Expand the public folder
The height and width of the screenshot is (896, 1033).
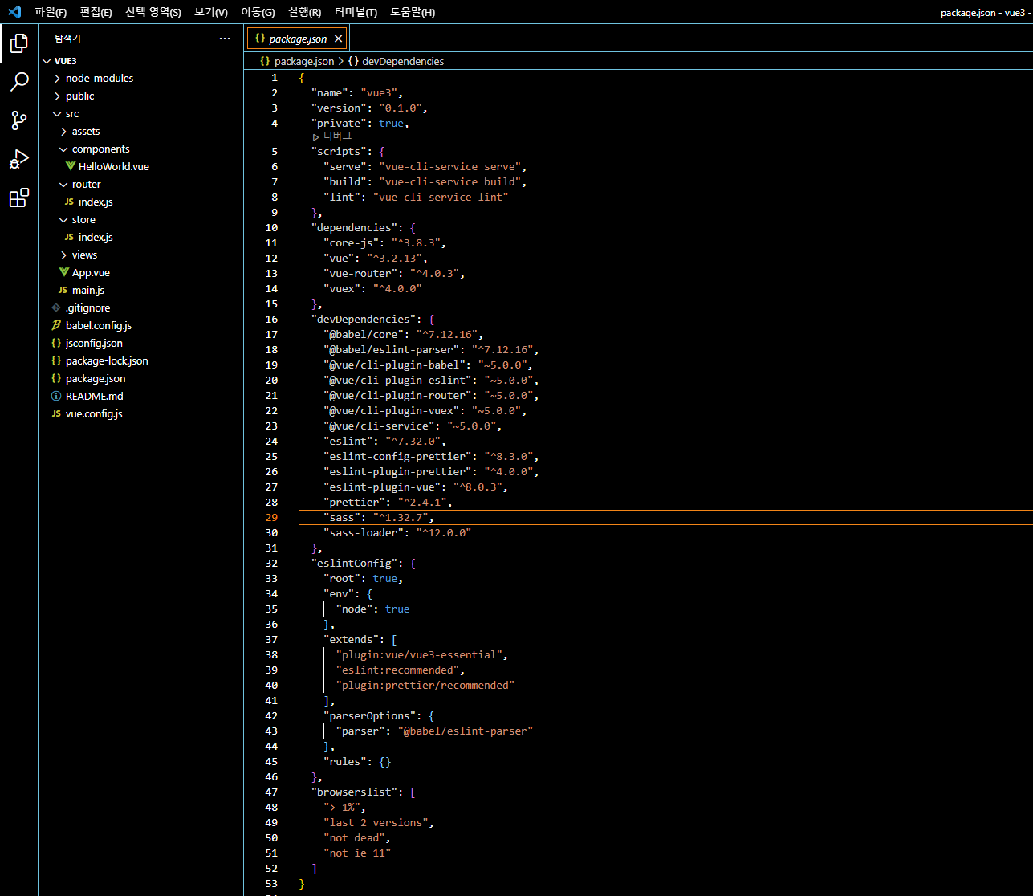[57, 96]
